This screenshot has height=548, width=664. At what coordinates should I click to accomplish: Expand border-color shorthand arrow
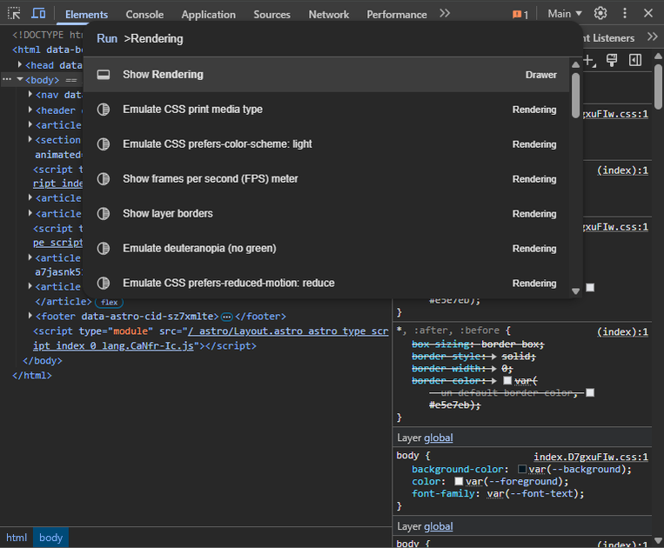(493, 381)
